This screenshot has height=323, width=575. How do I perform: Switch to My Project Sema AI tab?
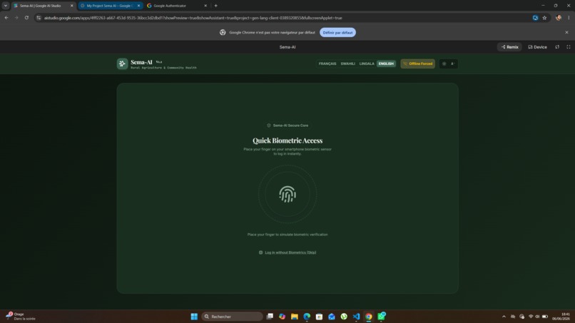(110, 6)
